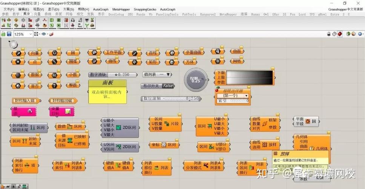365x189 pixels.
Task: Click the compass widget on the canvas
Action: pyautogui.click(x=13, y=44)
